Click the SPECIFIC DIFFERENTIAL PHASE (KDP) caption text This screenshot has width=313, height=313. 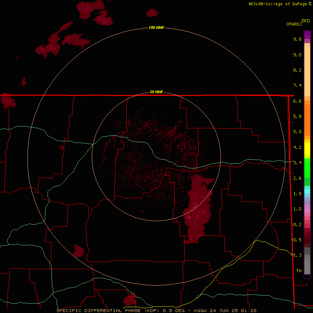pyautogui.click(x=108, y=311)
